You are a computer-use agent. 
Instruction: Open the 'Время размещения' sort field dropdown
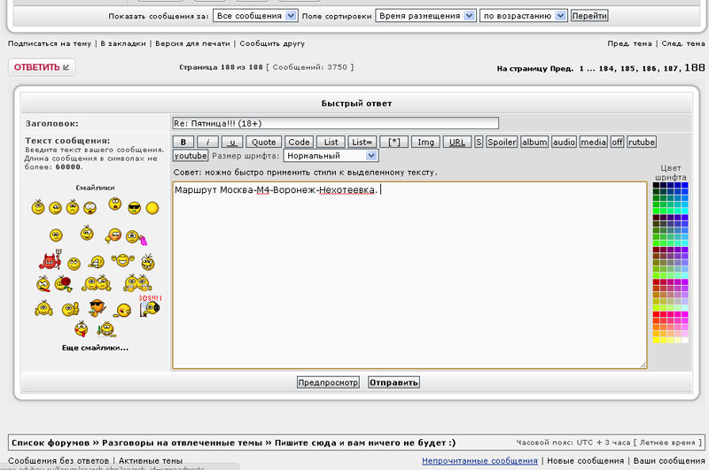click(425, 16)
